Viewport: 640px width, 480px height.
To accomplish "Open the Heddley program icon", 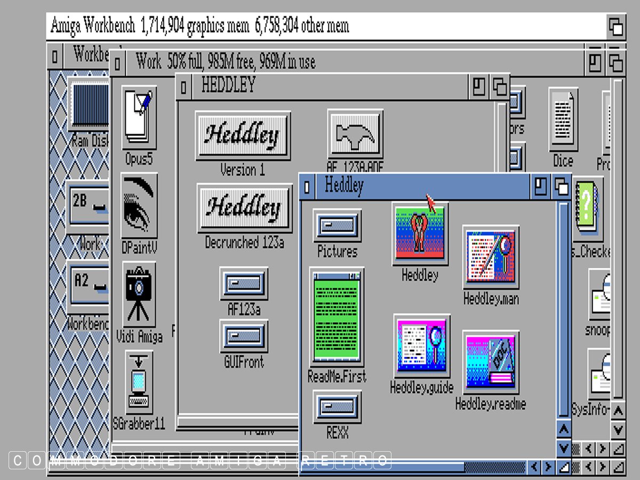I will [420, 234].
